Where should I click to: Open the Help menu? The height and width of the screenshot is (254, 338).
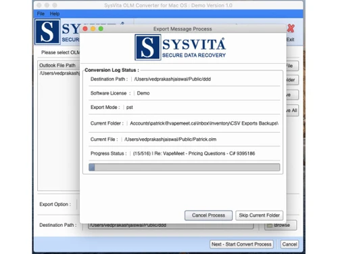[x=55, y=14]
